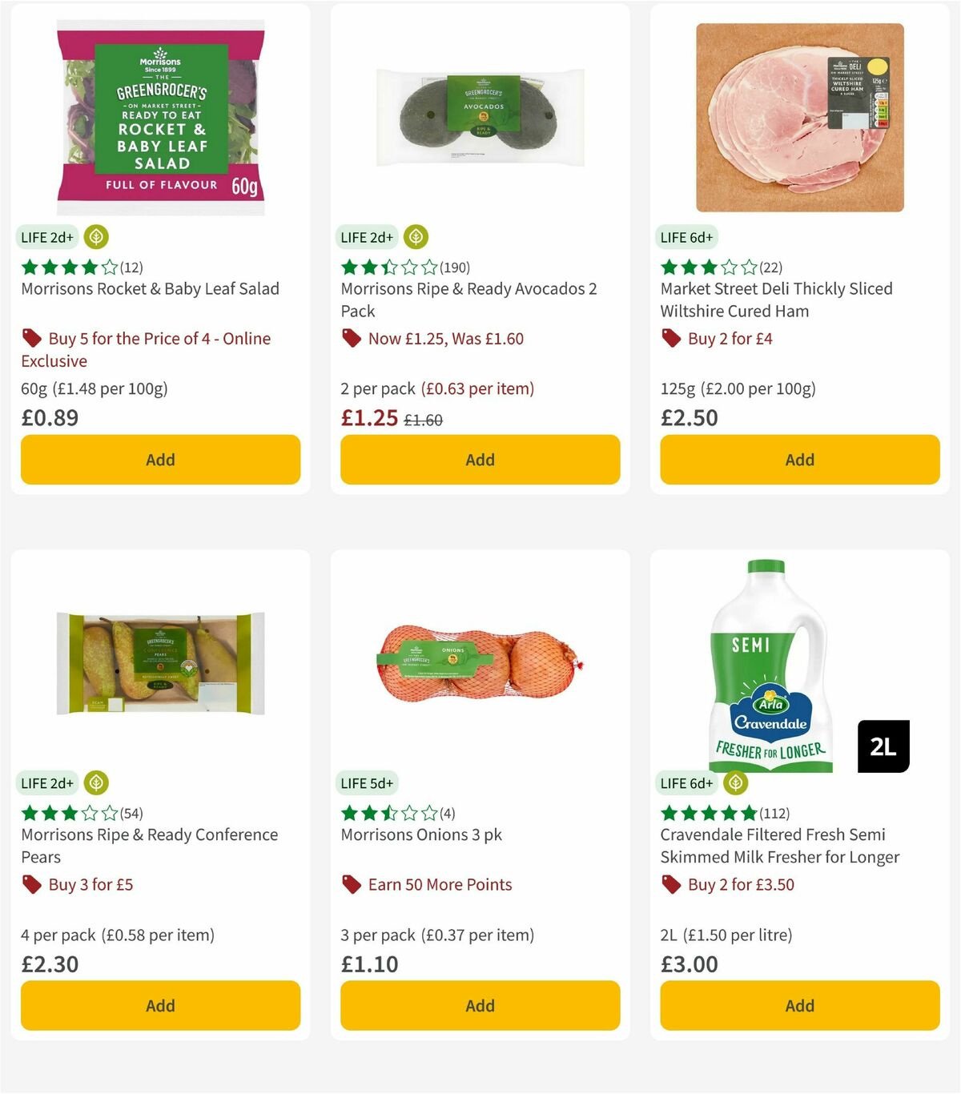Click the leaf icon next to Cravendale milk badge
961x1094 pixels.
tap(736, 783)
